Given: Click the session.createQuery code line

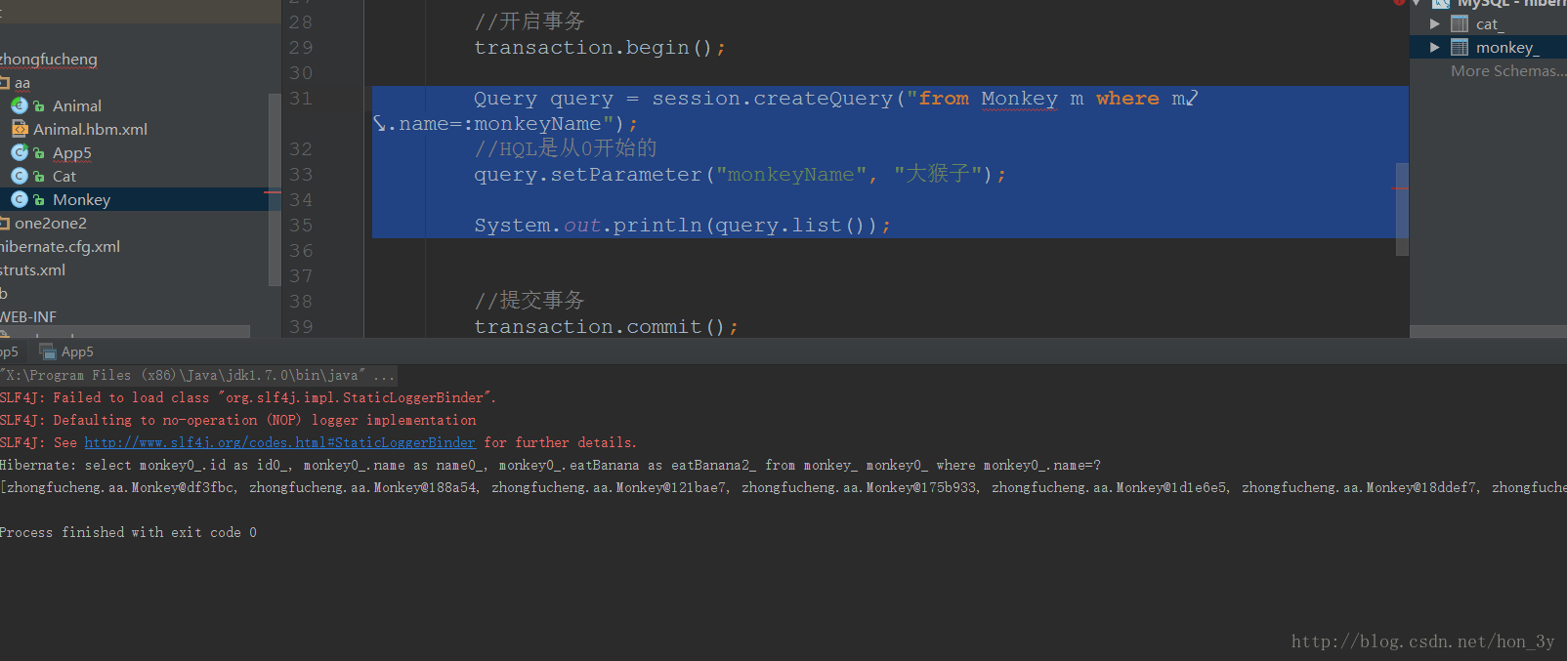Looking at the screenshot, I should coord(836,99).
